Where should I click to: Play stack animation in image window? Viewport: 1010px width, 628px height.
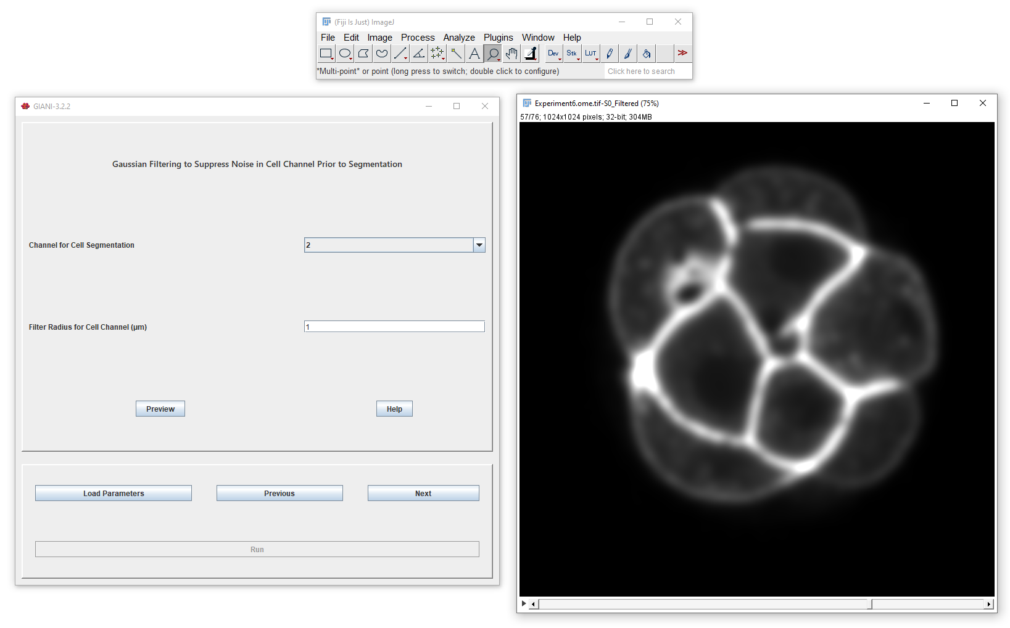pos(524,603)
